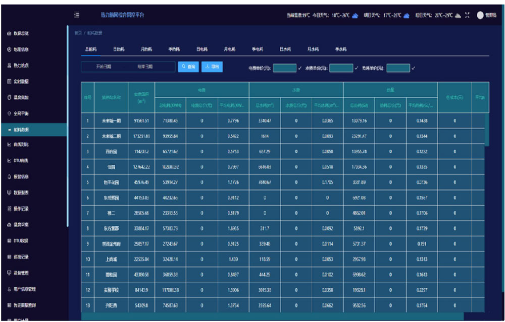Viewport: 505px width, 322px height.
Task: Click area cell 84143.9
Action: [141, 290]
